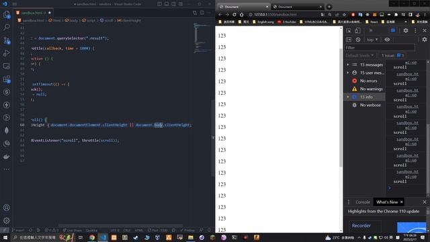The image size is (430, 242).
Task: Click the console Filter input field
Action: [380, 48]
